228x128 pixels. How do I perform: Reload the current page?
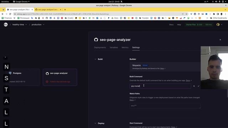[x=10, y=14]
